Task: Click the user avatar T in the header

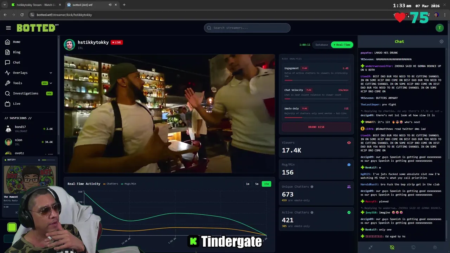Action: [x=439, y=28]
